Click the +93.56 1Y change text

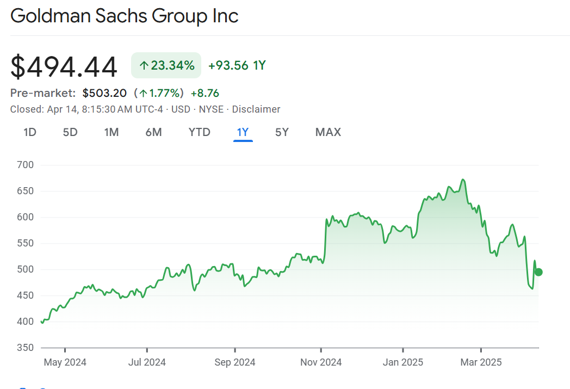(x=237, y=66)
